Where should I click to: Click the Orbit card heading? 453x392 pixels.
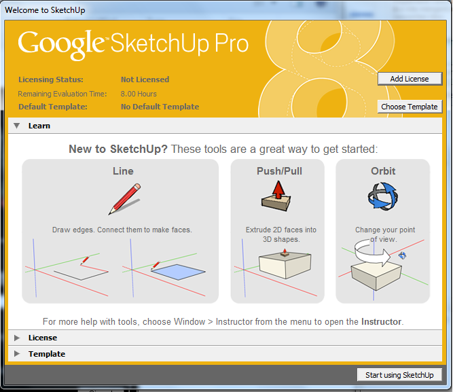[383, 171]
